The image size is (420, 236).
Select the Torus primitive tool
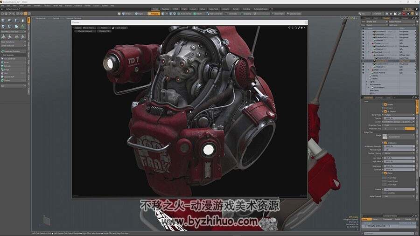(3, 26)
